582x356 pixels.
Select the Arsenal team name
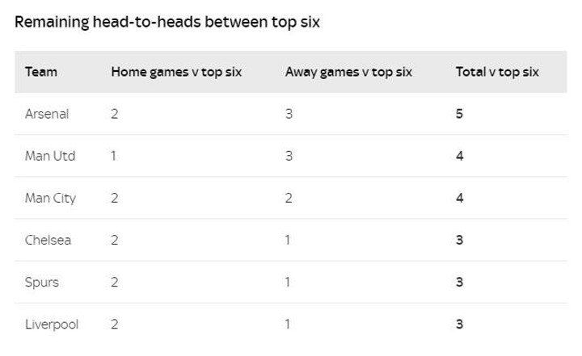point(47,114)
